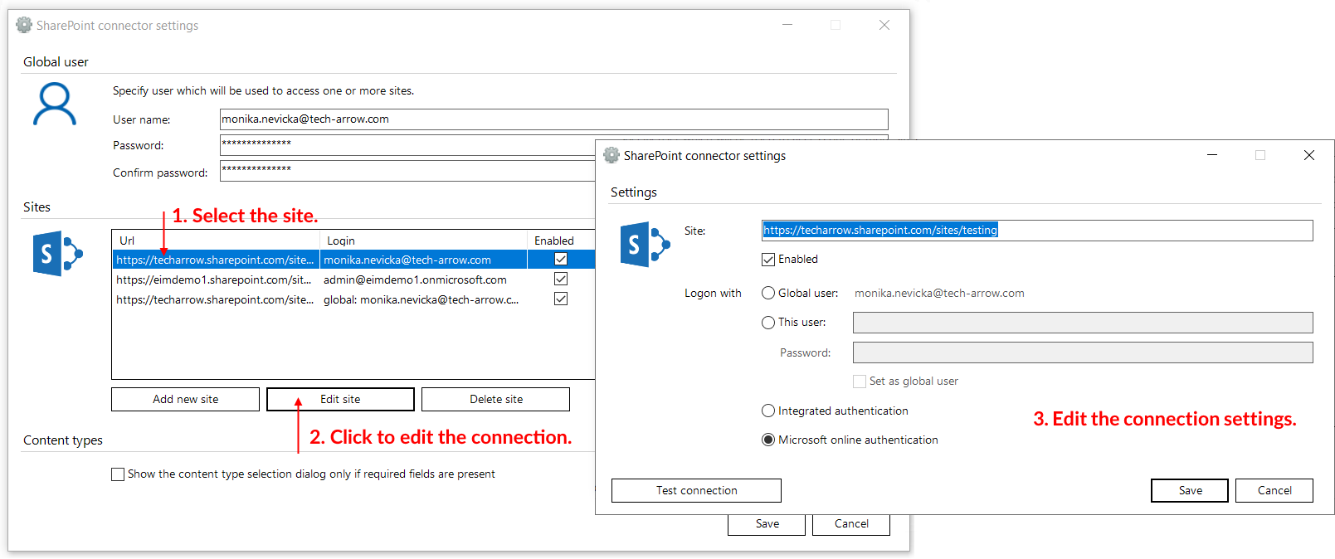Click the Url column header
This screenshot has height=559, width=1335.
click(217, 241)
